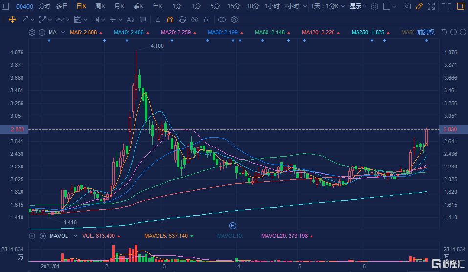This screenshot has height=272, width=468.
Task: Hide all drawings with the eye icon
Action: [194, 20]
